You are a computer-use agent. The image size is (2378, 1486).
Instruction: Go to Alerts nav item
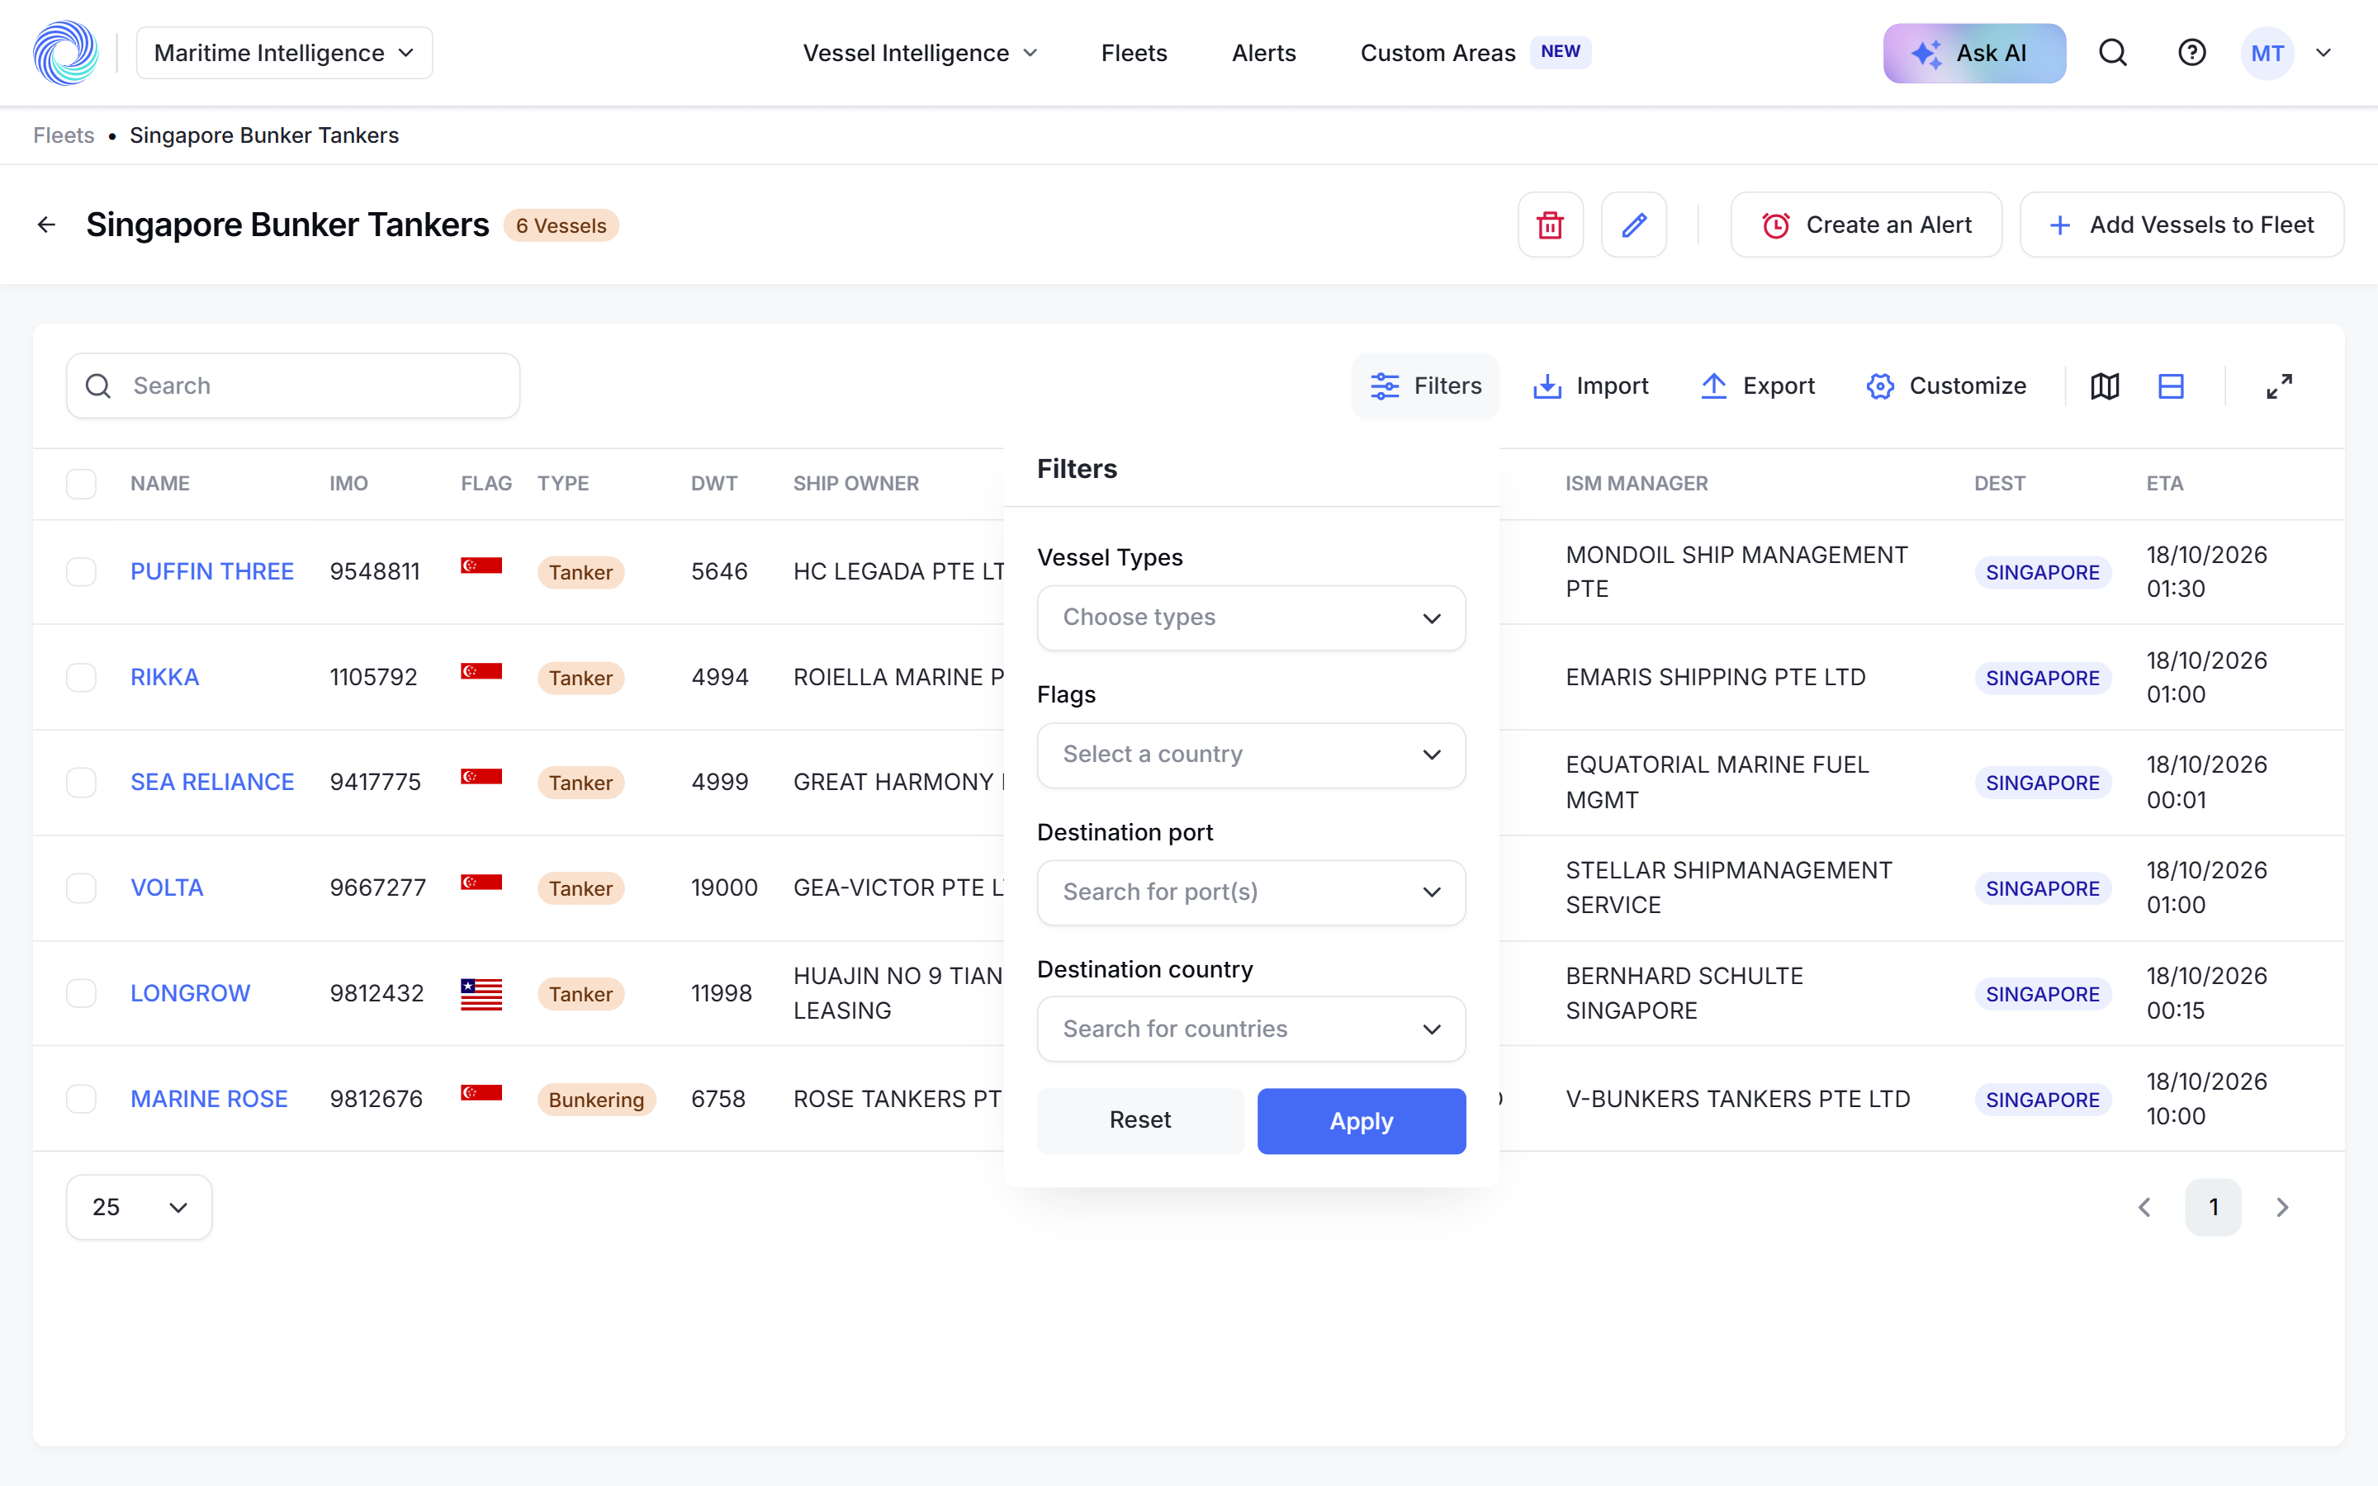click(x=1263, y=53)
